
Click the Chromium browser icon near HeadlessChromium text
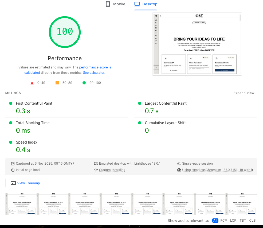(179, 170)
